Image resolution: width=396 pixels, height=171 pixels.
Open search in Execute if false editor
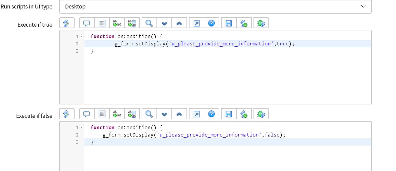pyautogui.click(x=149, y=114)
